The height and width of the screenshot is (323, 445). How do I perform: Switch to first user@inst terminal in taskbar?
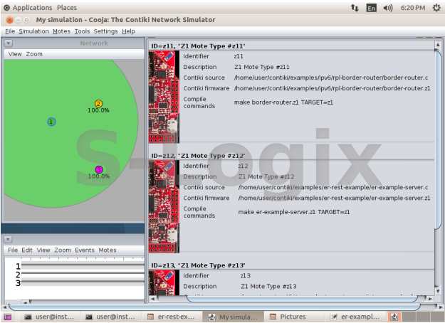tap(49, 317)
